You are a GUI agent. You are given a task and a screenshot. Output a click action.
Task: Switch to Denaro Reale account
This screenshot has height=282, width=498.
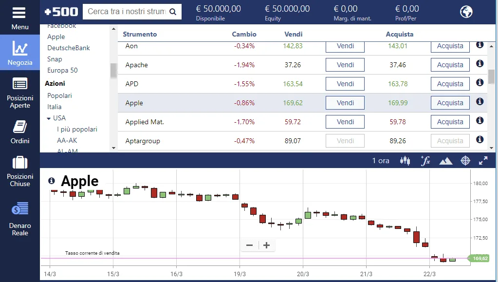coord(19,219)
